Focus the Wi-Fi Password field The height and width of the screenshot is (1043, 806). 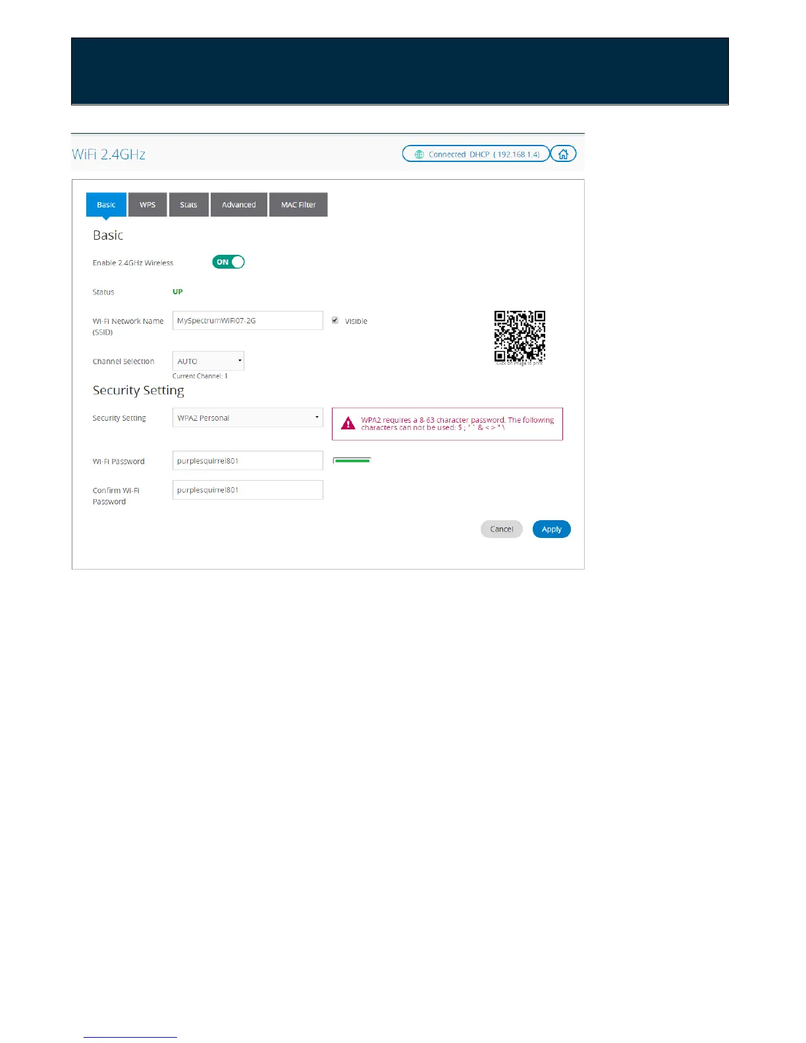click(x=248, y=460)
